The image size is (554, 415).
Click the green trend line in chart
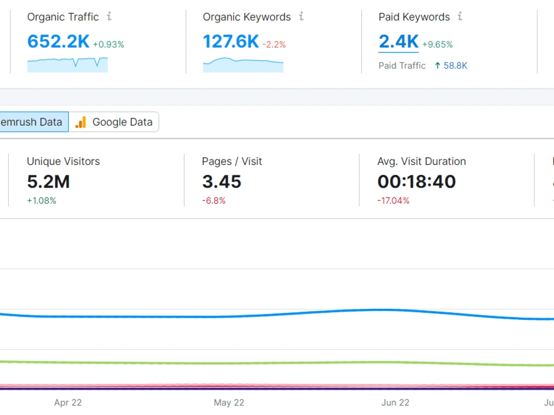coord(277,363)
